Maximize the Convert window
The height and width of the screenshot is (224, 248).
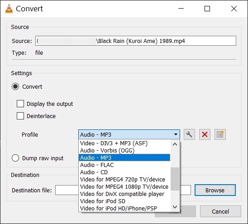pyautogui.click(x=207, y=9)
